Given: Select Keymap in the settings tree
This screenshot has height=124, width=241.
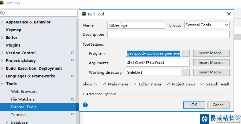Looking at the screenshot, I should pyautogui.click(x=14, y=30).
